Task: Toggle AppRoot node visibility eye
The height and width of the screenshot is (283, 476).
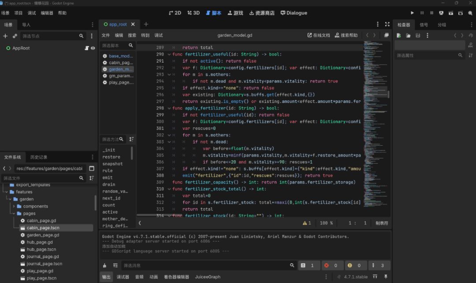Action: 93,48
